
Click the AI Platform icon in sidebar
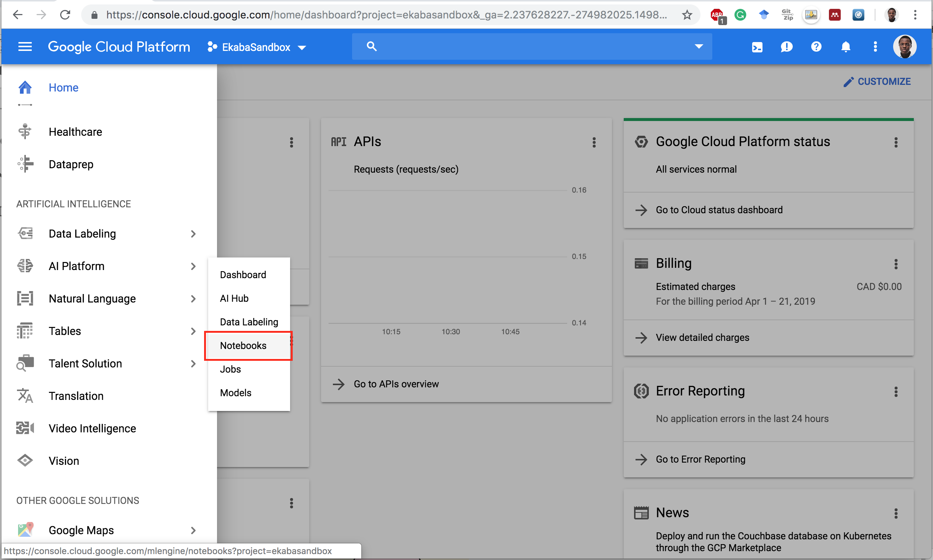pyautogui.click(x=25, y=266)
